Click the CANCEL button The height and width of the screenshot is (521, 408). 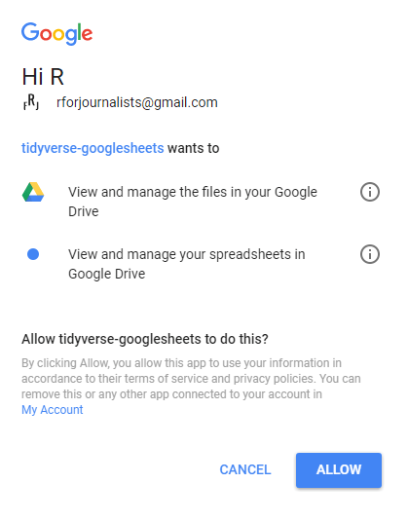pyautogui.click(x=245, y=469)
